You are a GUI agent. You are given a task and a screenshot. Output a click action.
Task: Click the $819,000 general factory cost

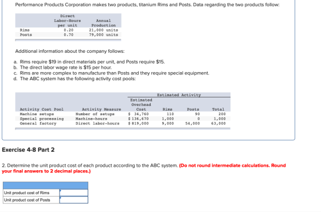coord(138,123)
